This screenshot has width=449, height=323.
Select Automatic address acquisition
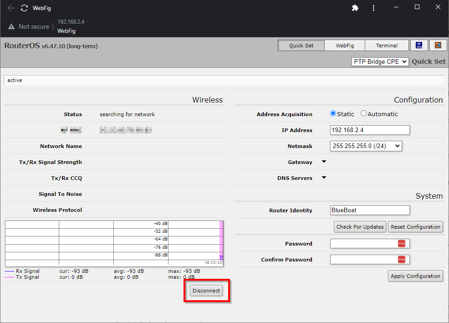(x=363, y=114)
